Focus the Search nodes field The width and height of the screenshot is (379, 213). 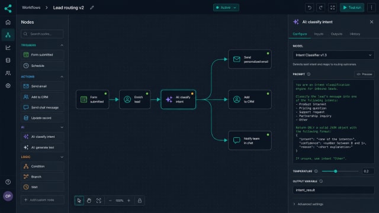pos(42,34)
